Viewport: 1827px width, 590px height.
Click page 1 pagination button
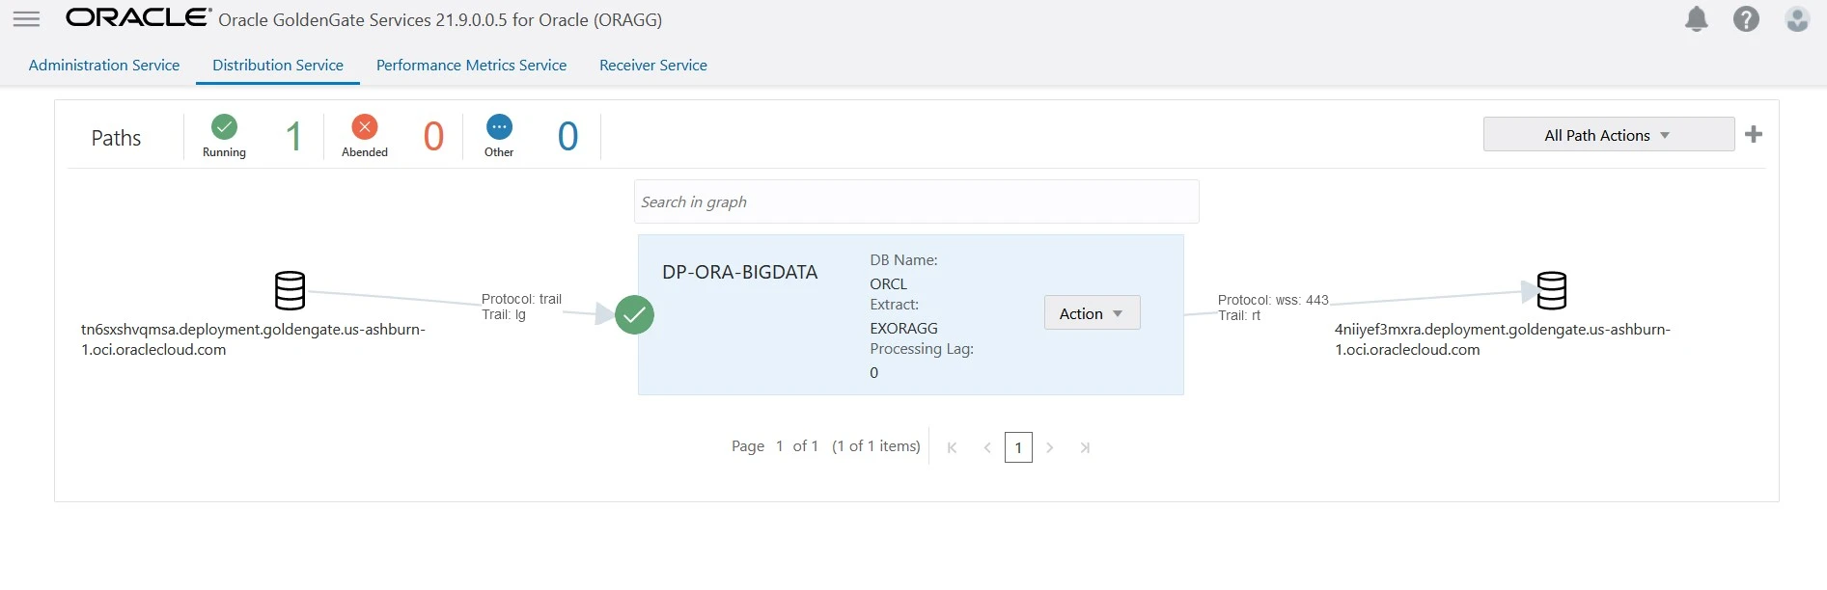1018,447
